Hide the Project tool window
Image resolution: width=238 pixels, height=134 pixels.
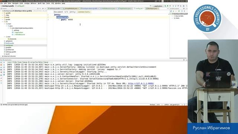45,9
